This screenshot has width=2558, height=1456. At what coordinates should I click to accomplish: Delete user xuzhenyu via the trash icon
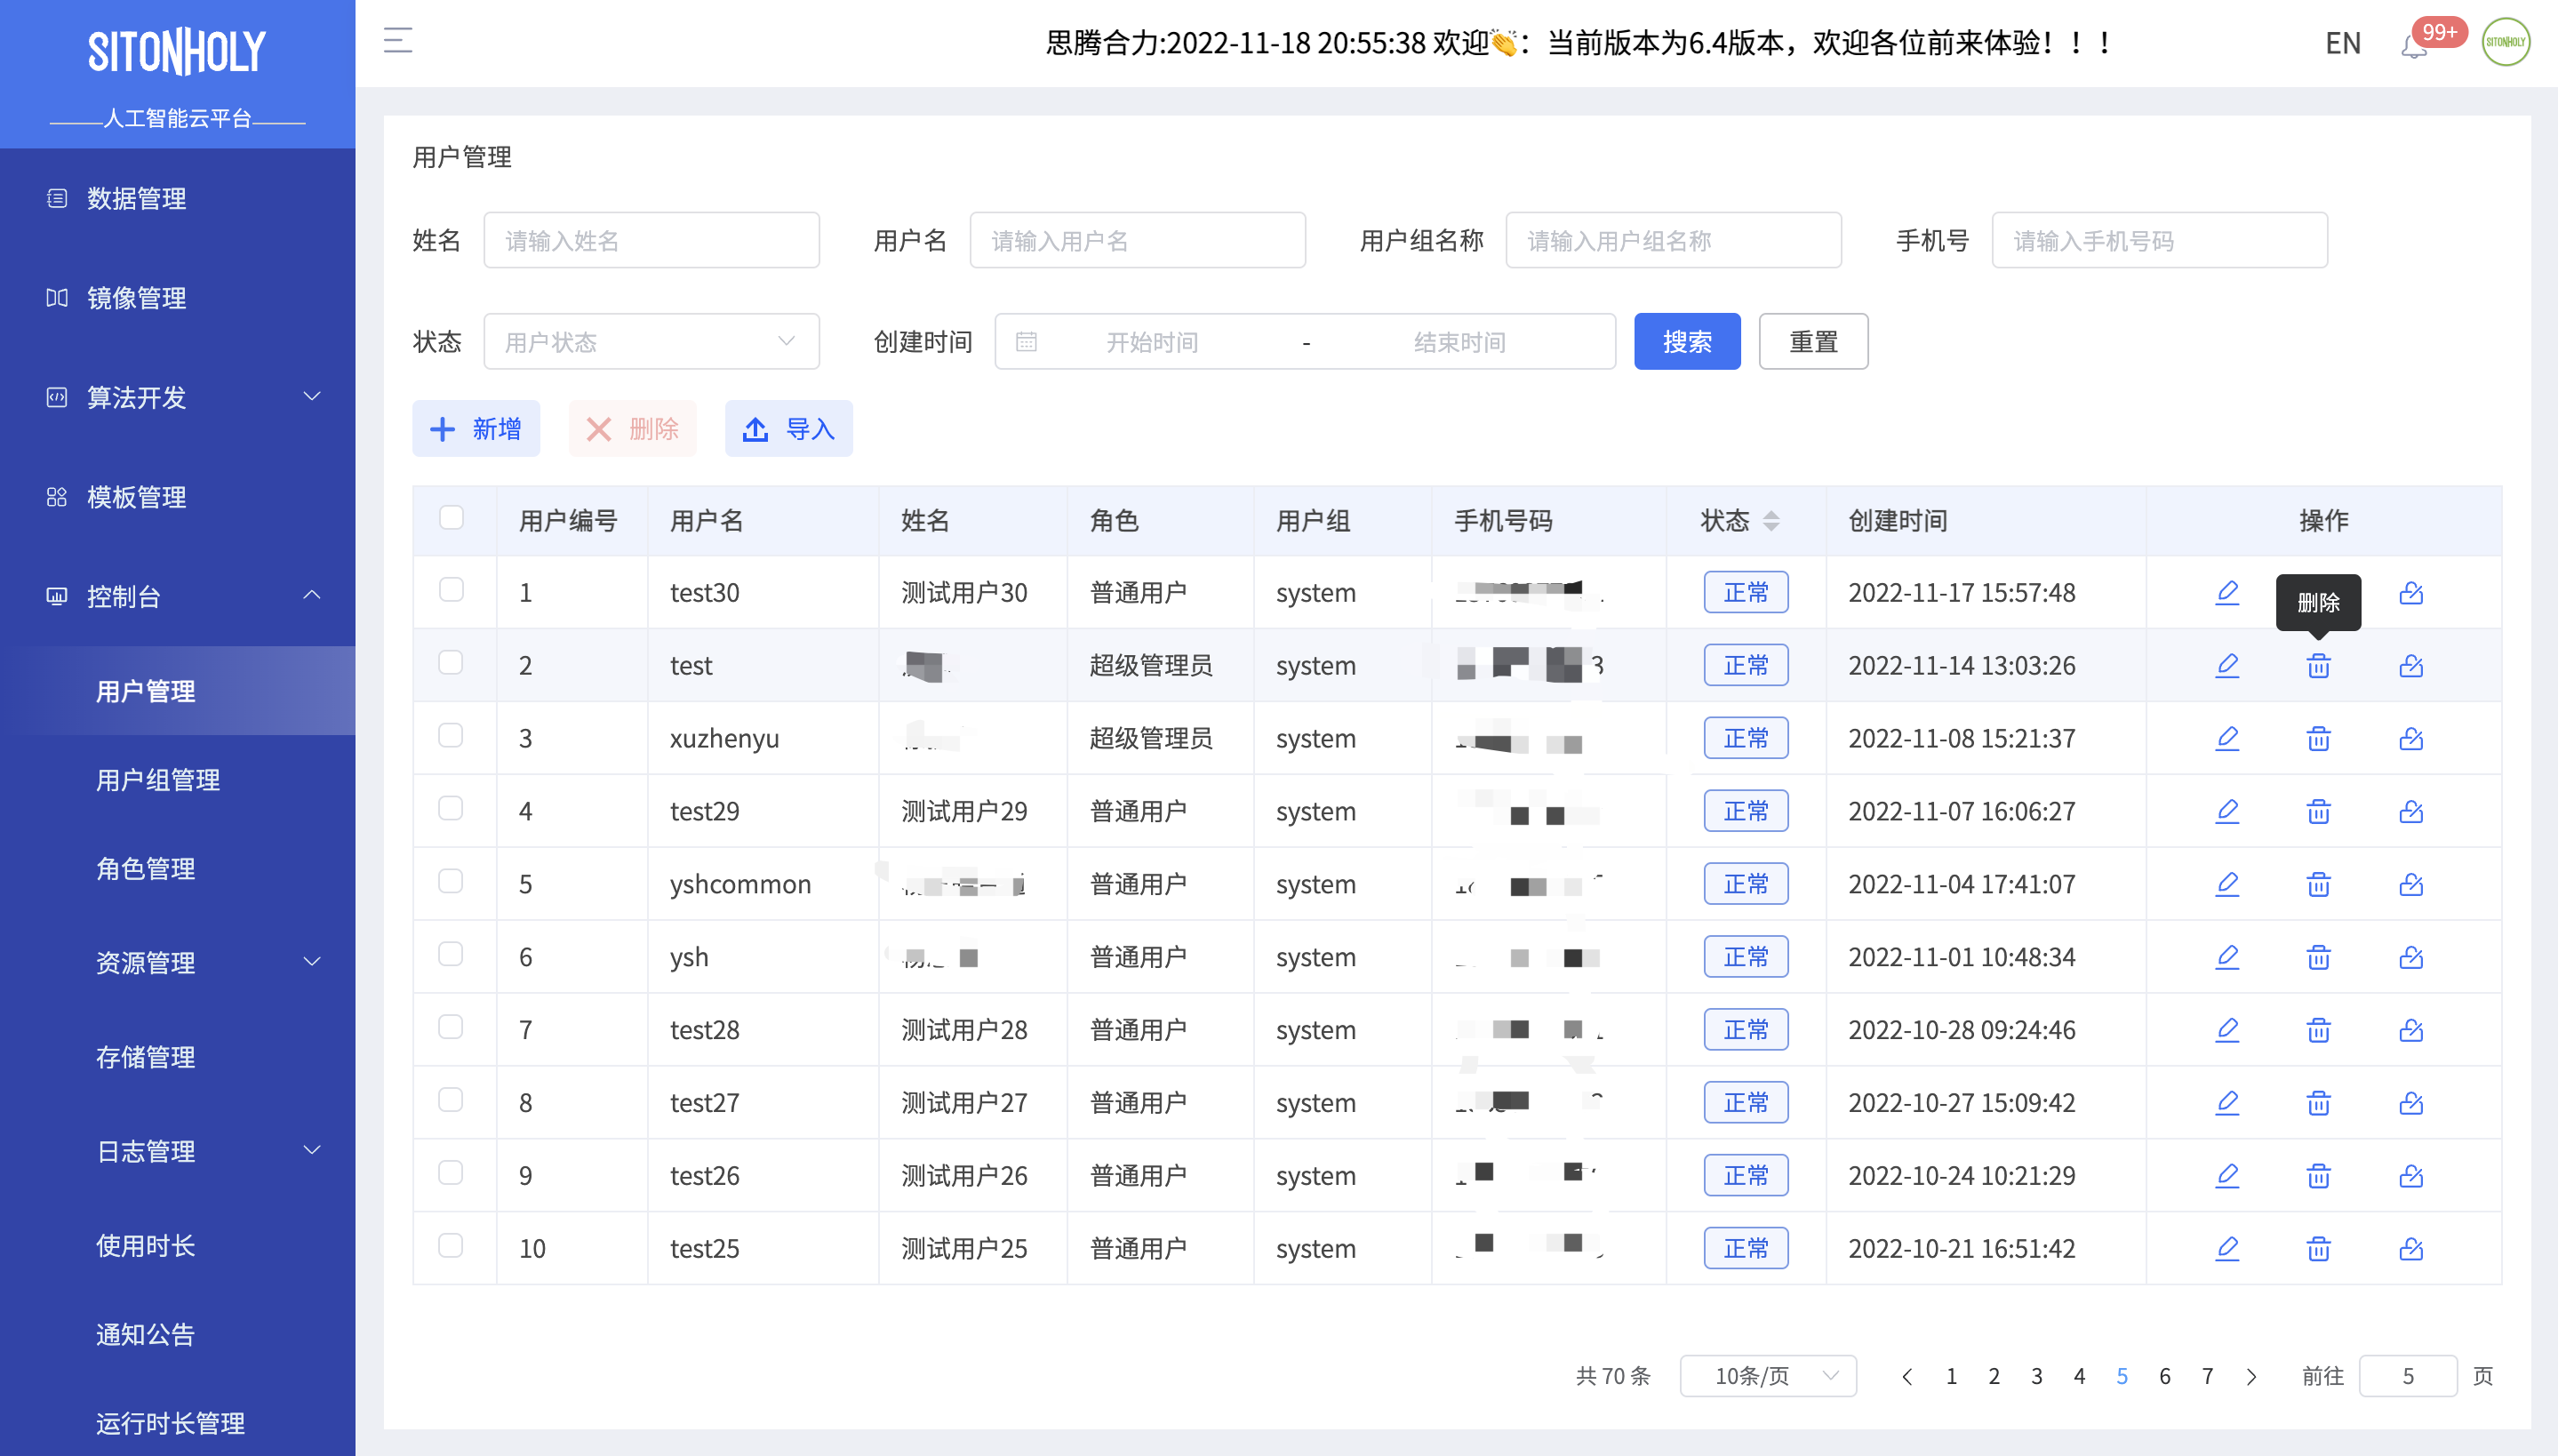pyautogui.click(x=2318, y=739)
